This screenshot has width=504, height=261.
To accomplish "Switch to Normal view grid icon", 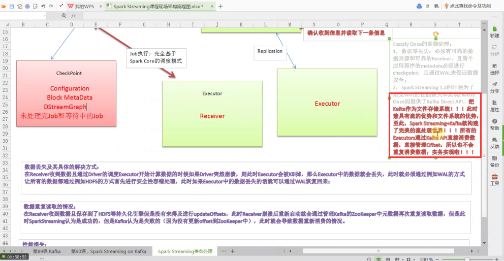I will (x=379, y=259).
